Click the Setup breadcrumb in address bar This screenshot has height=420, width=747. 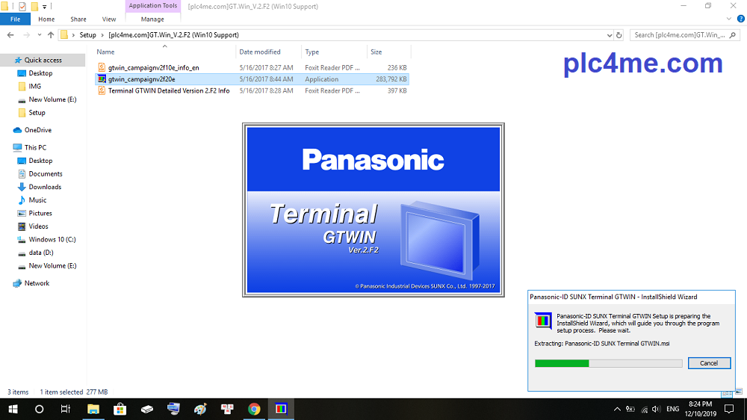87,35
